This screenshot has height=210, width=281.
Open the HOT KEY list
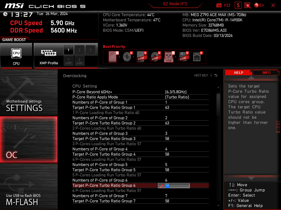[201, 75]
